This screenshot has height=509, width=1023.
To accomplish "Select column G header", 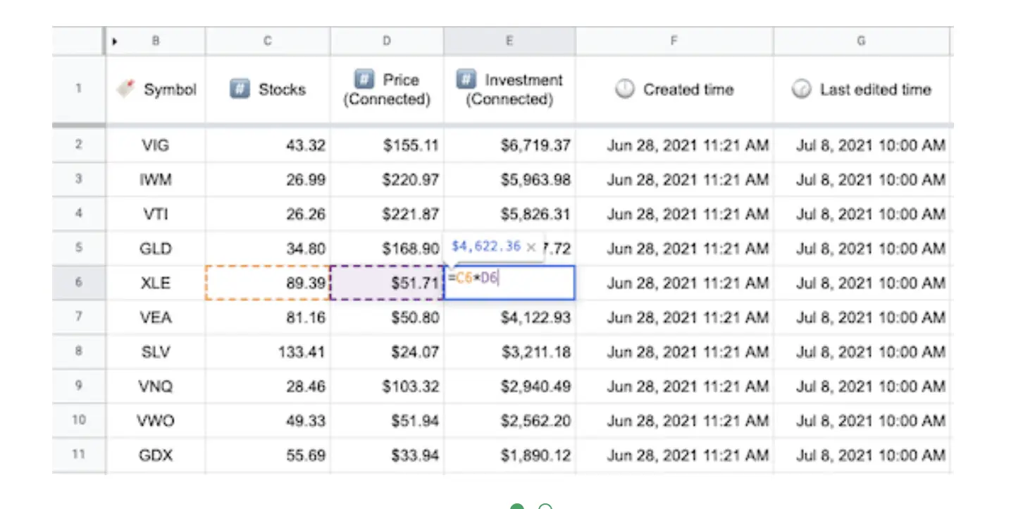I will click(861, 42).
